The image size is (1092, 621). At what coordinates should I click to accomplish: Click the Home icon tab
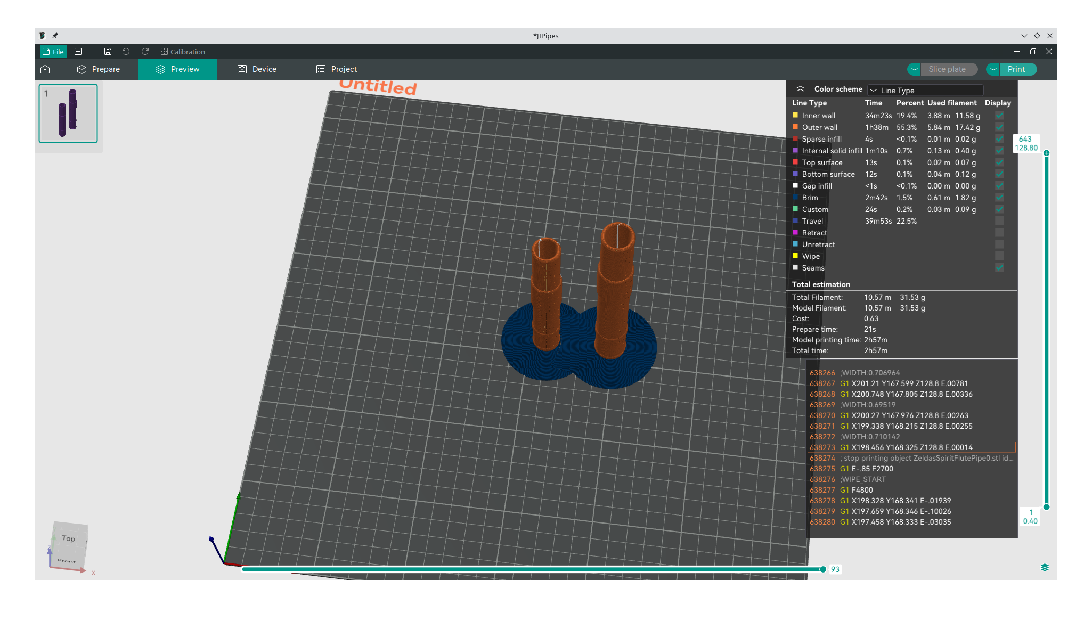click(x=45, y=69)
